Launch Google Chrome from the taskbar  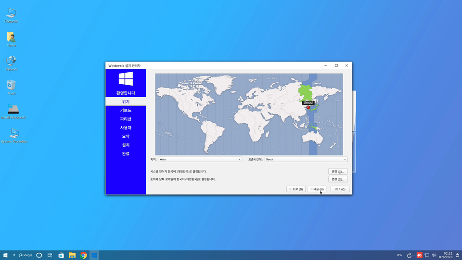[x=83, y=255]
